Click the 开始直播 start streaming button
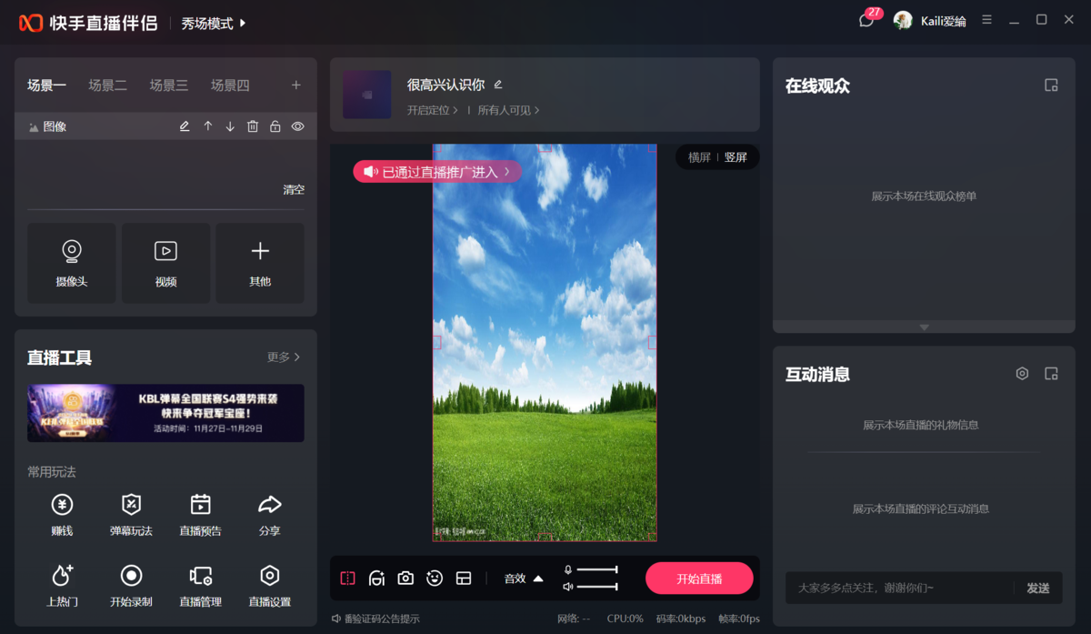The image size is (1091, 634). coord(698,578)
